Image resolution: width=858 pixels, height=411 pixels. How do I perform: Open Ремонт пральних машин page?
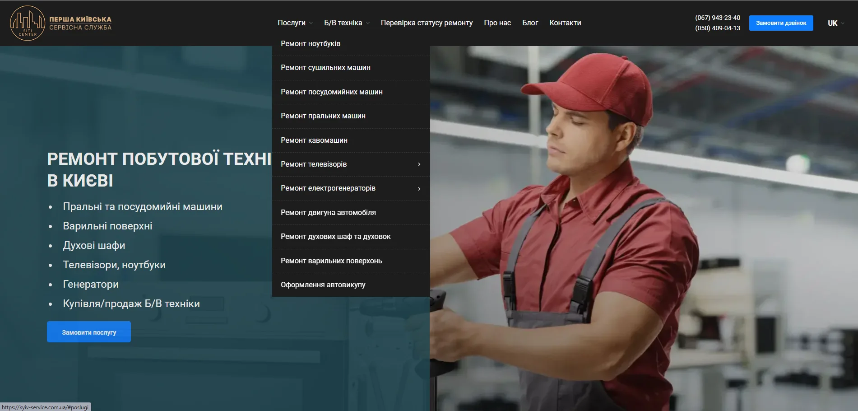[x=323, y=116]
